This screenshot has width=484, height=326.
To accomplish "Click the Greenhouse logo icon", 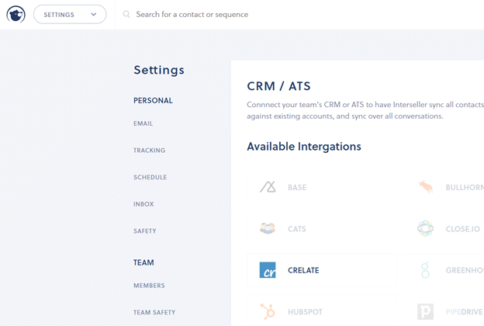I will click(425, 270).
